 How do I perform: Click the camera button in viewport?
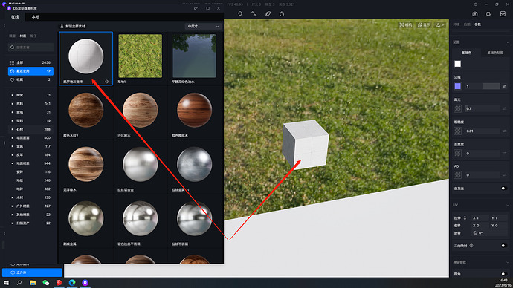pos(406,24)
